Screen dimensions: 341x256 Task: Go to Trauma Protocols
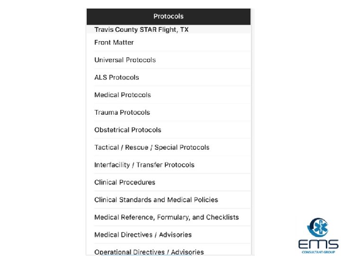122,113
